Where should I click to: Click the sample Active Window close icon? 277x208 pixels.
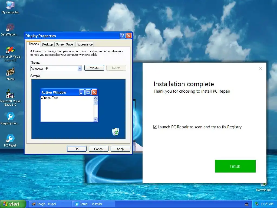(x=94, y=92)
